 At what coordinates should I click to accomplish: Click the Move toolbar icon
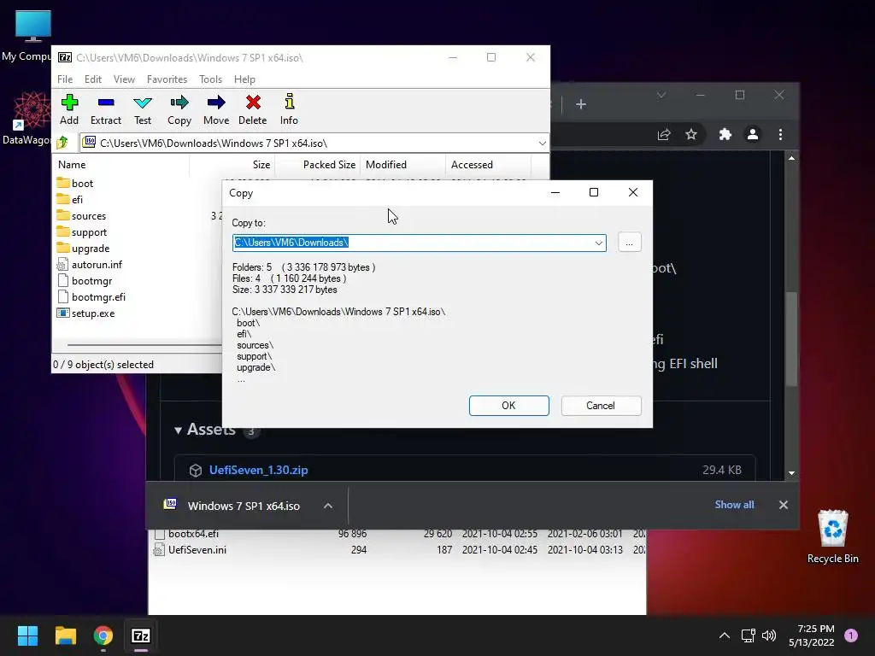[216, 109]
